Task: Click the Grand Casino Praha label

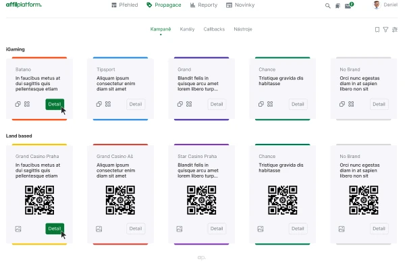Action: tap(37, 156)
